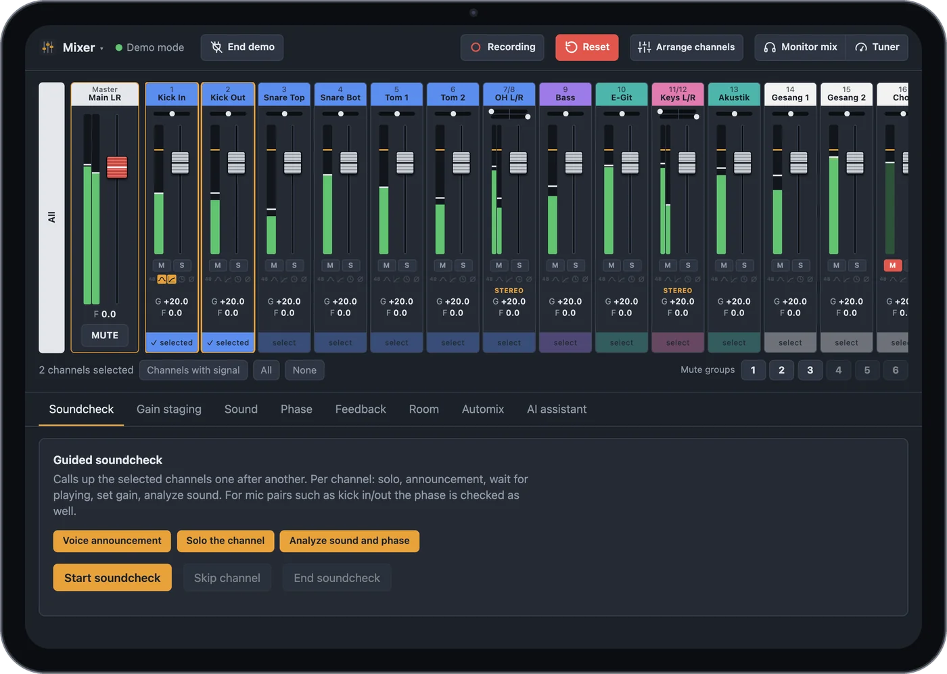Unmute the red M on channel 16
Image resolution: width=947 pixels, height=674 pixels.
point(892,265)
